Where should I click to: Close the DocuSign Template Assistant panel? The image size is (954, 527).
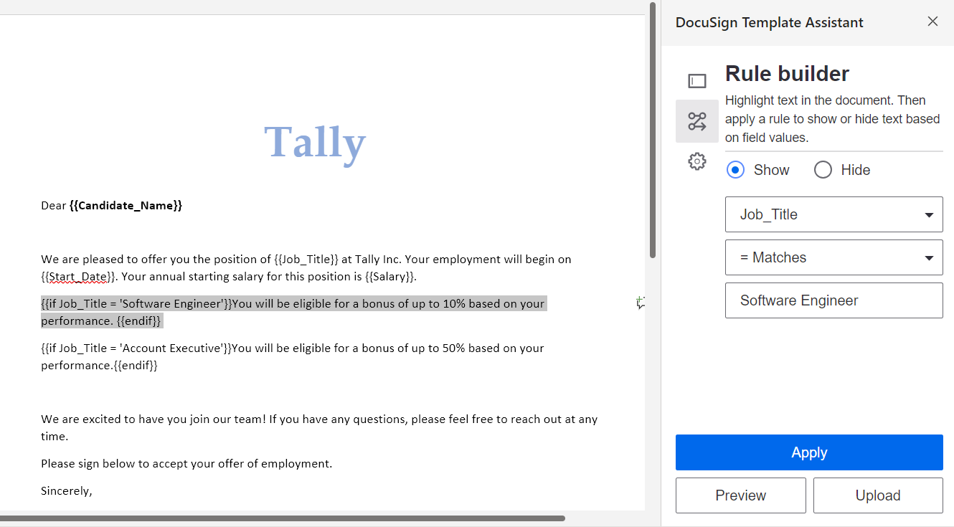[932, 22]
